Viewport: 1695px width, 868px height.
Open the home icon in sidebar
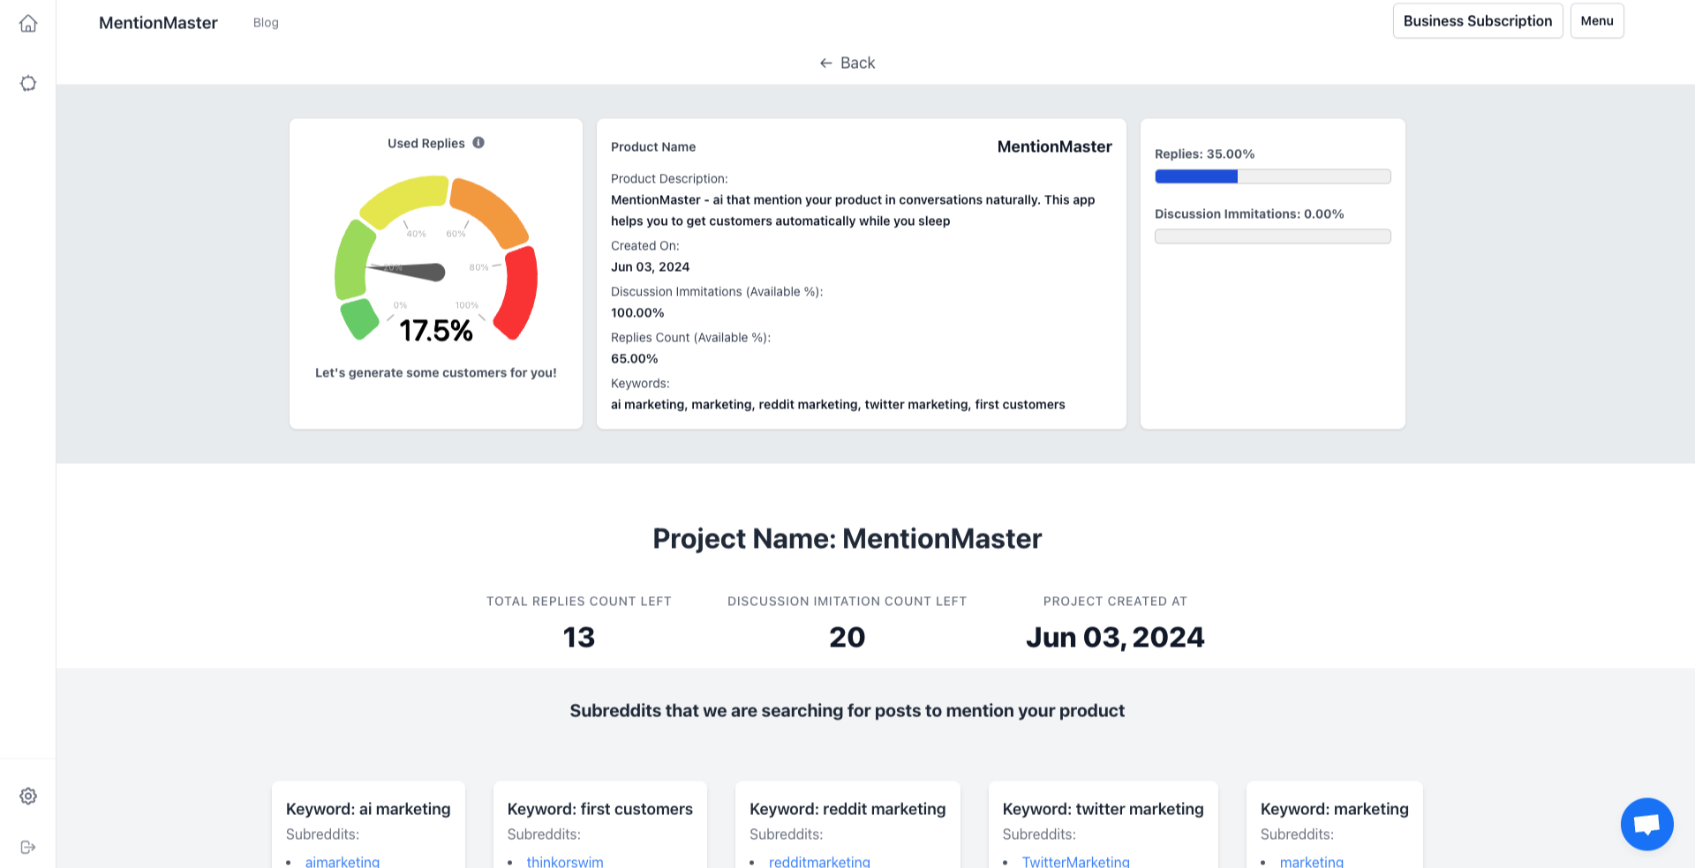click(x=28, y=23)
